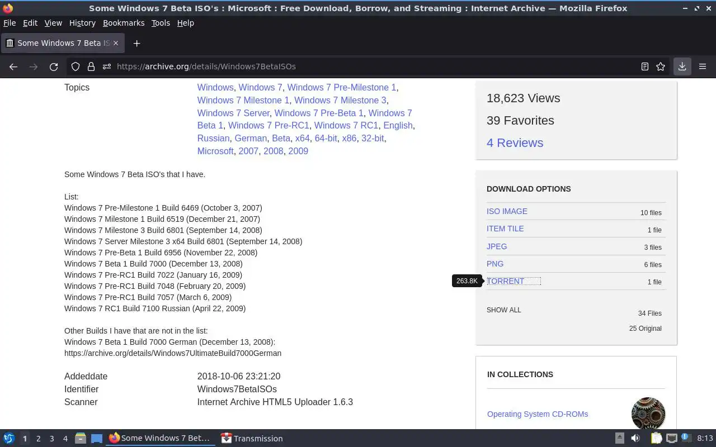The height and width of the screenshot is (447, 716).
Task: Open the JPEG download option
Action: click(497, 246)
